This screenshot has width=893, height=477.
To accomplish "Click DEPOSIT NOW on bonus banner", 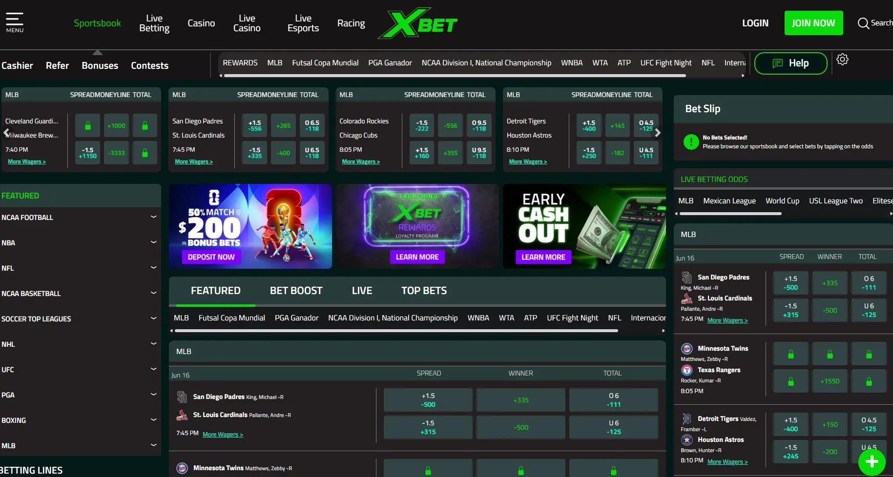I will pos(211,257).
